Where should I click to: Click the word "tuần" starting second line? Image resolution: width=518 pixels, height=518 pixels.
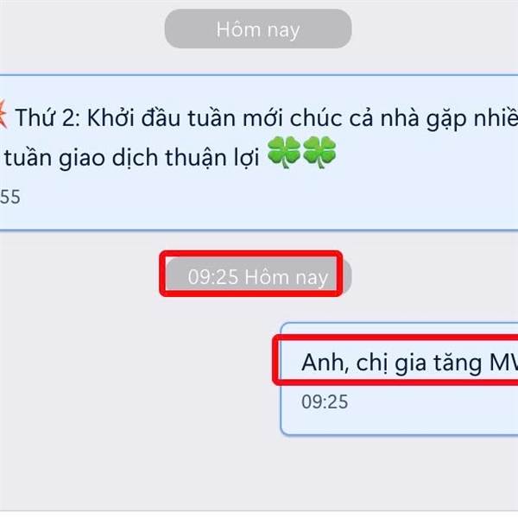point(28,158)
